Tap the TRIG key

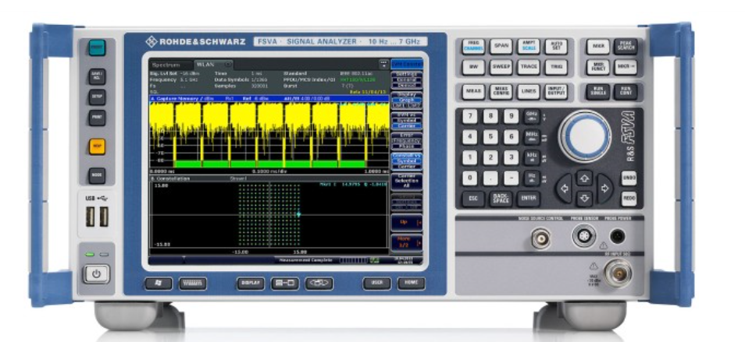tap(556, 67)
